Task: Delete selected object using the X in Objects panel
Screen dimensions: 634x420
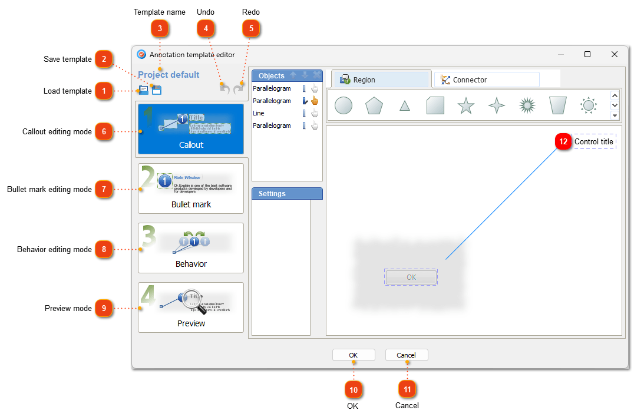Action: click(317, 75)
